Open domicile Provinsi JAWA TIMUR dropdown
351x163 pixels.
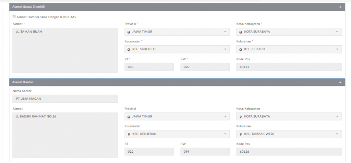(177, 32)
